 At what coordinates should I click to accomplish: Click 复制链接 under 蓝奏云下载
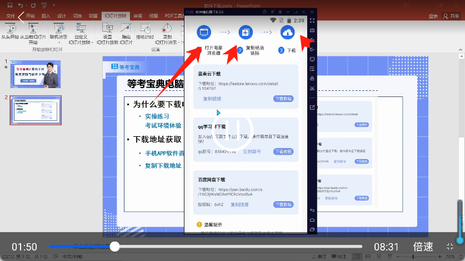[x=212, y=99]
